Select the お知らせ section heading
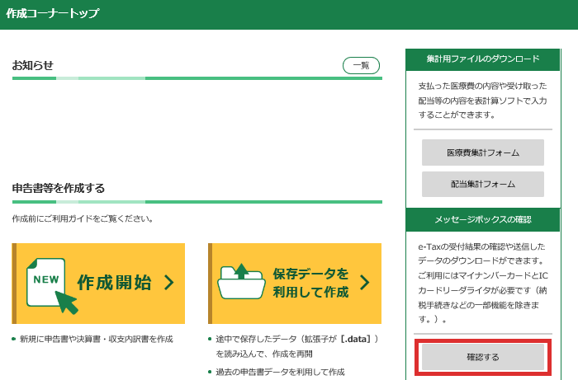This screenshot has width=578, height=380. [x=33, y=65]
